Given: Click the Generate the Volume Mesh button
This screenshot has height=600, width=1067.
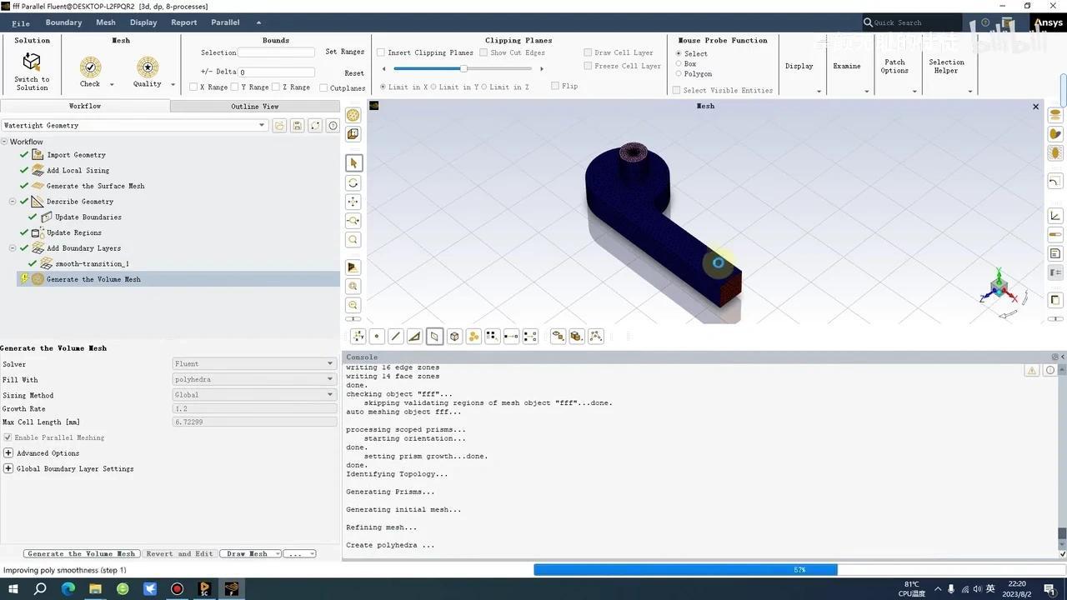Looking at the screenshot, I should click(81, 553).
